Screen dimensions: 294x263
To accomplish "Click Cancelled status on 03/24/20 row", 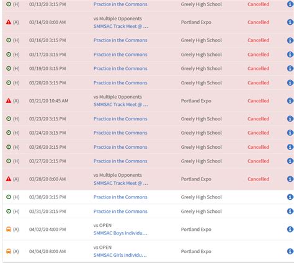I will pyautogui.click(x=258, y=133).
